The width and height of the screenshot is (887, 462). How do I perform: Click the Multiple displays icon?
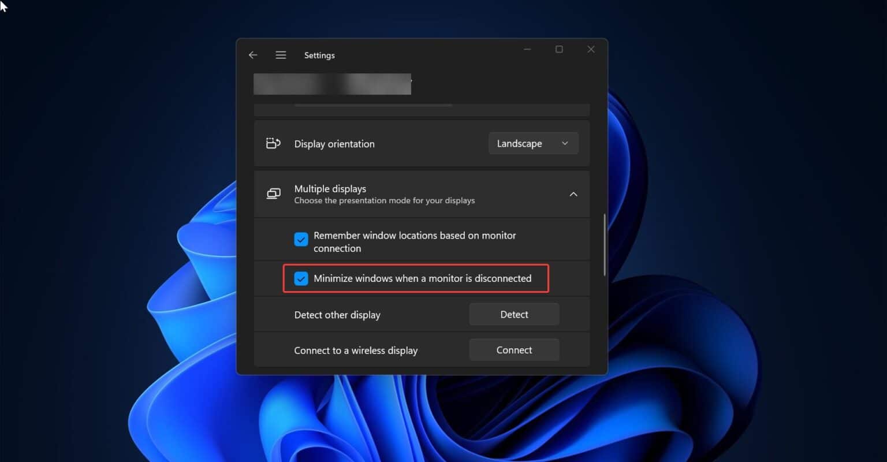point(273,193)
